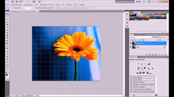Click the foreground color swatch
Image resolution: width=174 pixels, height=97 pixels.
tap(7, 75)
